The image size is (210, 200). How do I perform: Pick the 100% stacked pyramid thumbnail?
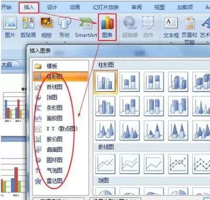pyautogui.click(x=178, y=131)
